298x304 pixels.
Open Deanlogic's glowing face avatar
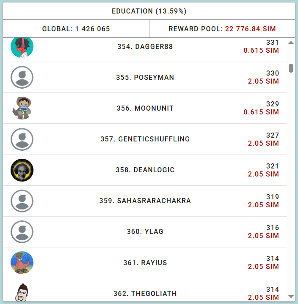pyautogui.click(x=22, y=170)
